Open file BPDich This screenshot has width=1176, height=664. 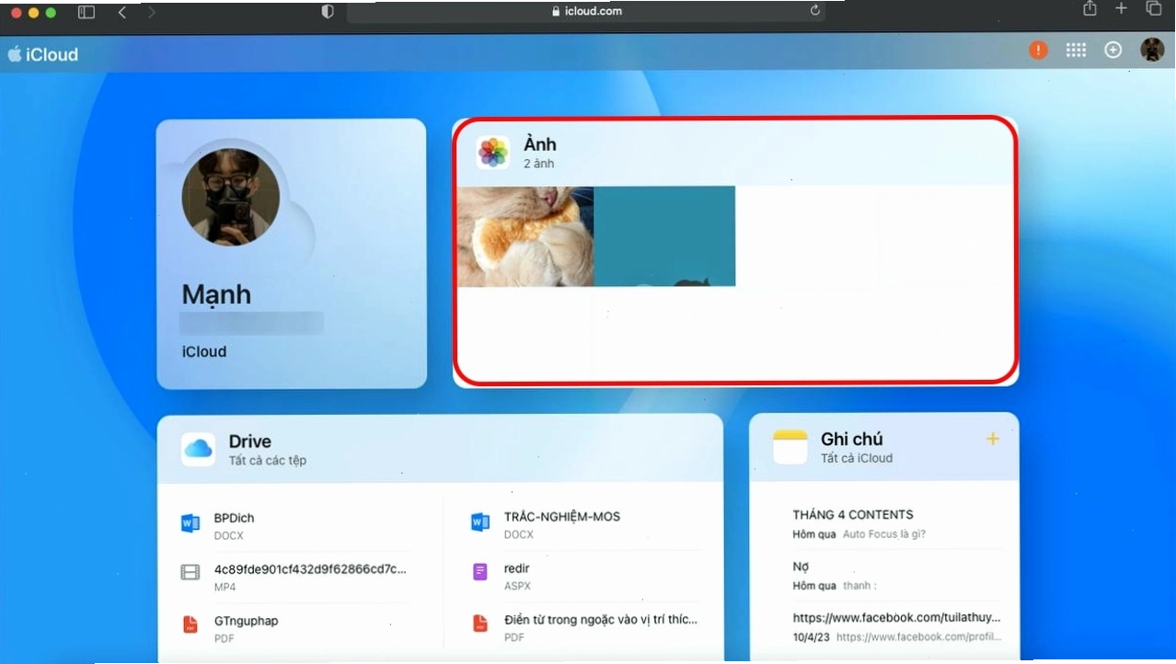234,518
